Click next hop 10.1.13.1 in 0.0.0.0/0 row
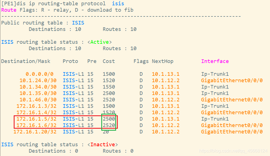Viewport: 270px width, 156px height. (x=166, y=74)
